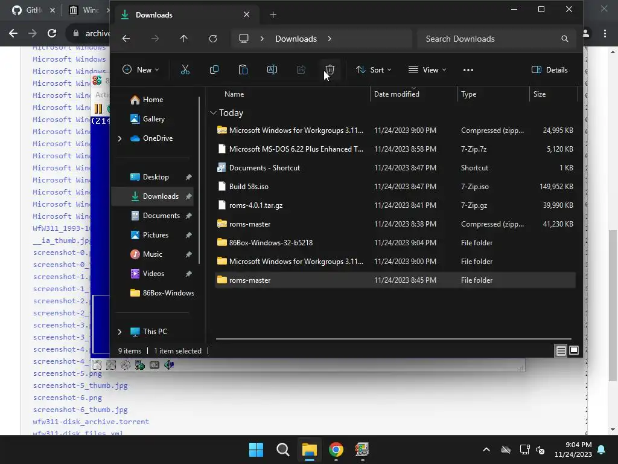Click chevron before Downloads in address bar
The image size is (618, 464).
tap(262, 39)
